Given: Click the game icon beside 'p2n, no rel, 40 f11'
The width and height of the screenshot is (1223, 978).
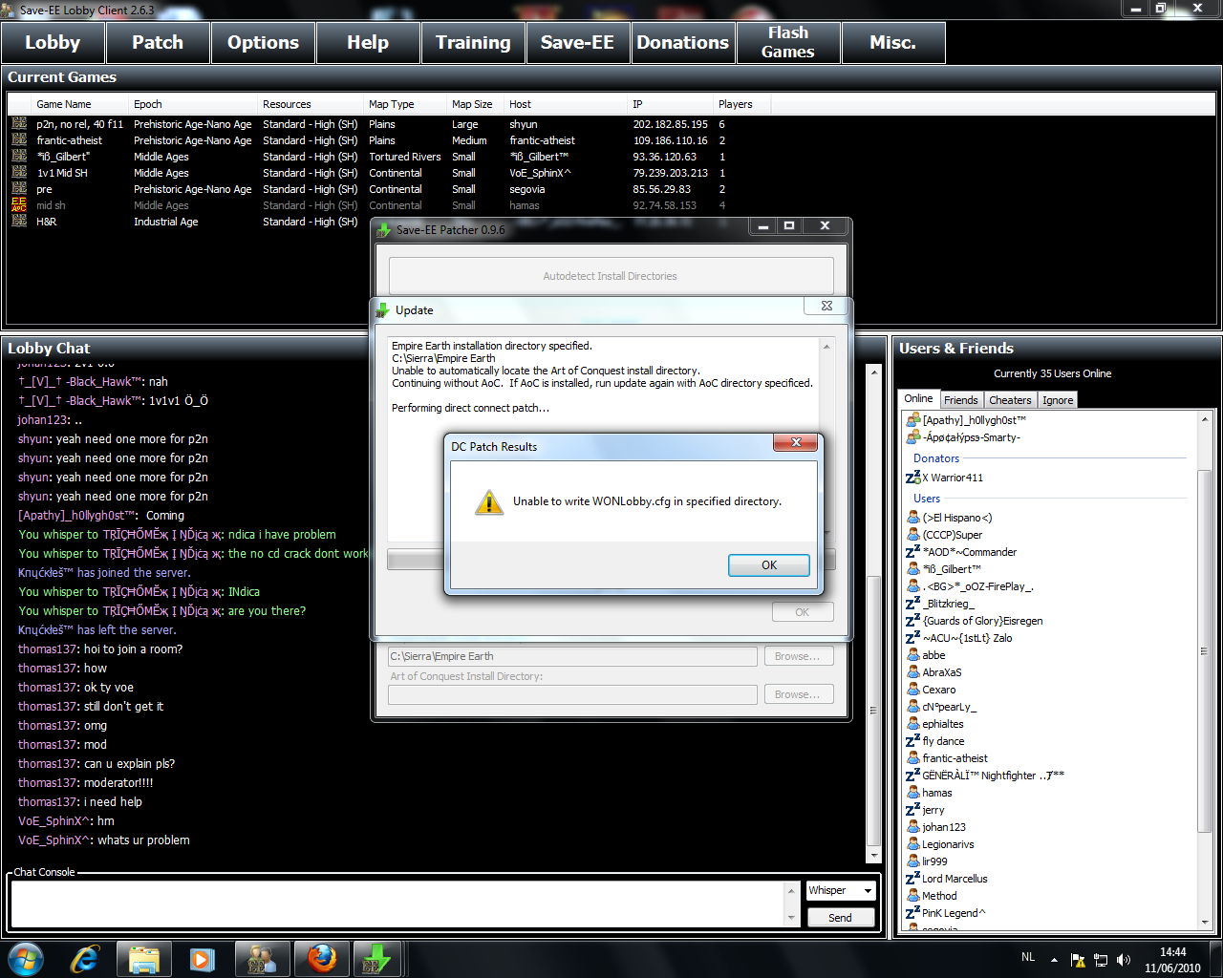Looking at the screenshot, I should 19,124.
